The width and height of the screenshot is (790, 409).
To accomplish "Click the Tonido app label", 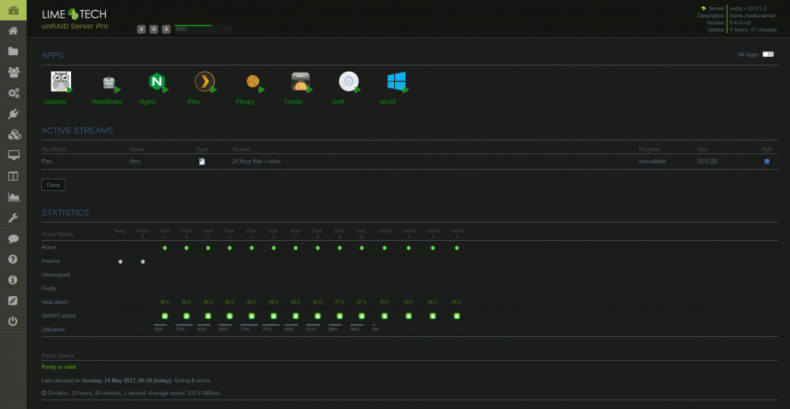I will (x=293, y=102).
